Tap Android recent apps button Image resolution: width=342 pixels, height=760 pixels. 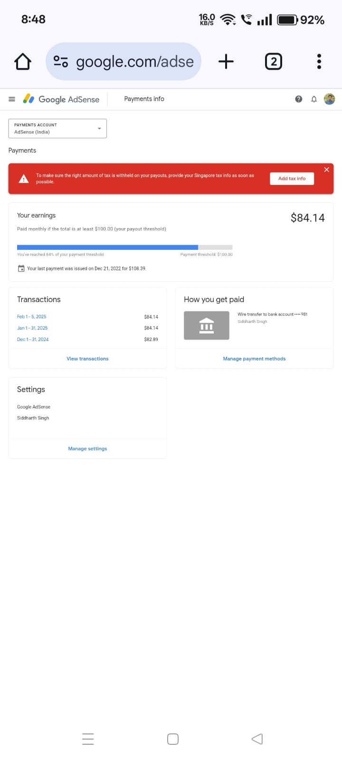tap(88, 739)
